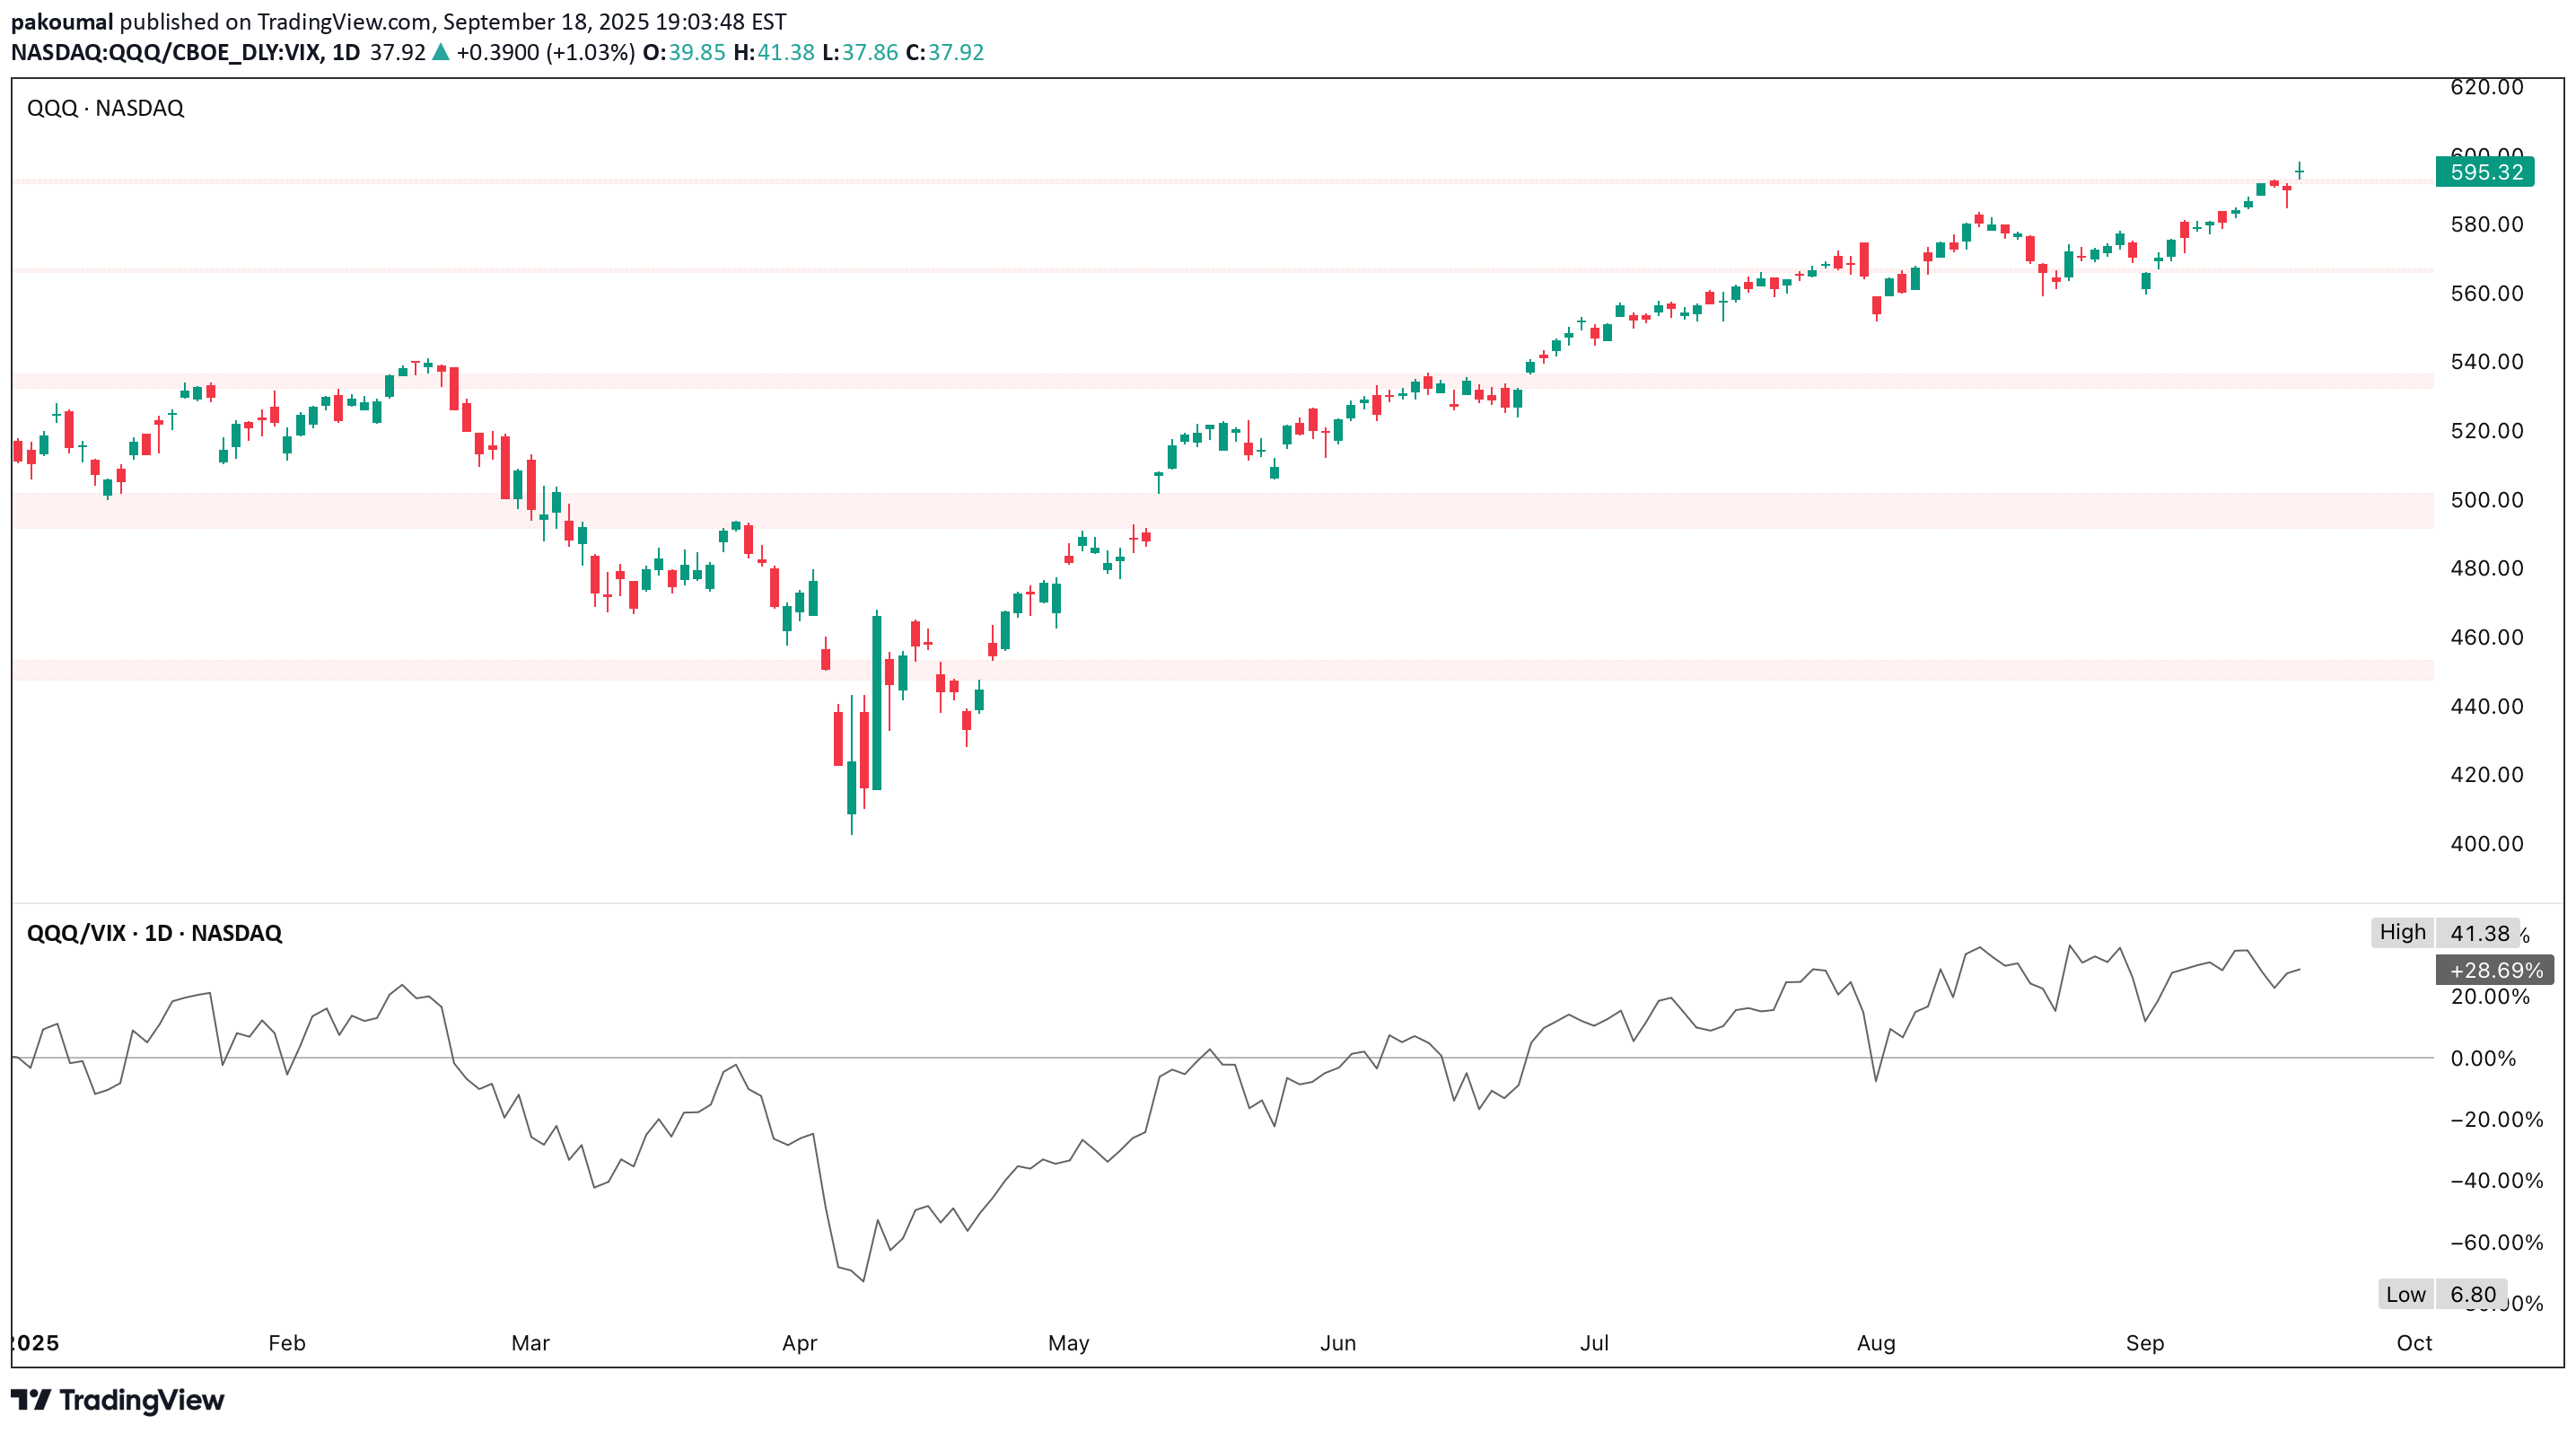Click the 480.00 price axis label

(x=2486, y=568)
